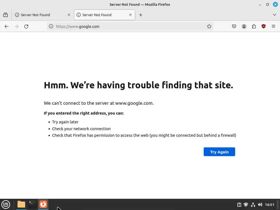
Task: Open the recent browsing view icon
Action: pos(5,15)
